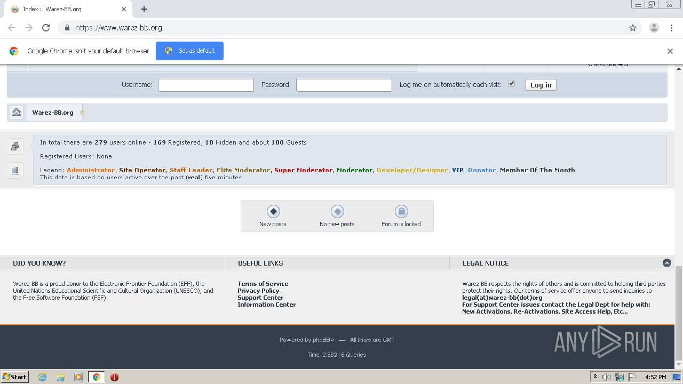The width and height of the screenshot is (683, 384).
Task: Dismiss the default browser notification bar
Action: pos(670,51)
